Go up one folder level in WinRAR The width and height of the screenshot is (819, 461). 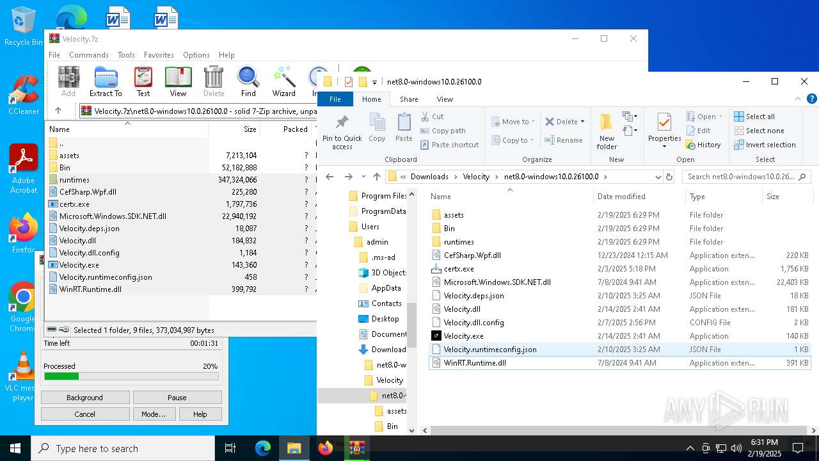pyautogui.click(x=58, y=111)
